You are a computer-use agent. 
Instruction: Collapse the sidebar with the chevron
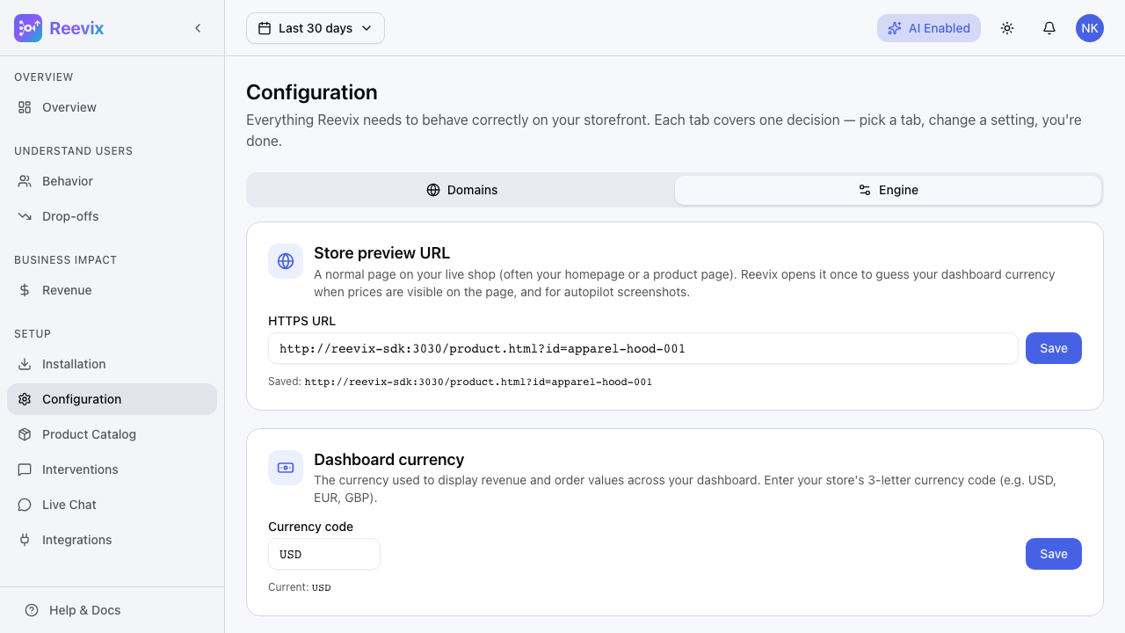tap(198, 28)
